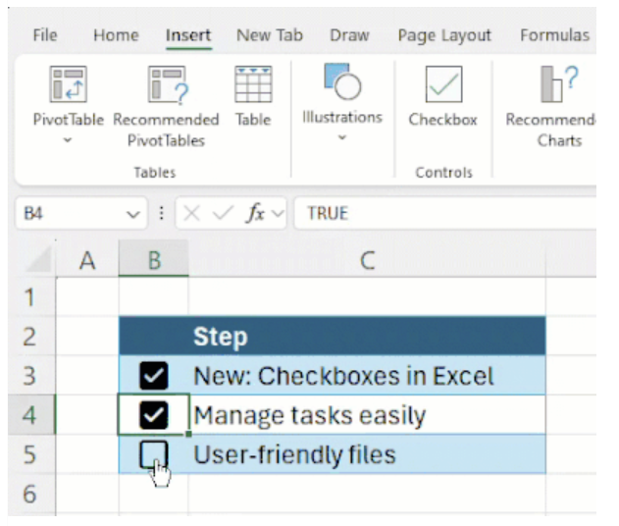The width and height of the screenshot is (619, 526).
Task: Select the cell New: Checkboxes in Excel
Action: (367, 375)
